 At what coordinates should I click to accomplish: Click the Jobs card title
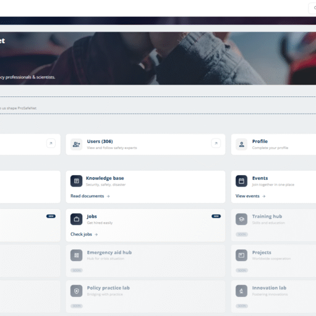(92, 216)
